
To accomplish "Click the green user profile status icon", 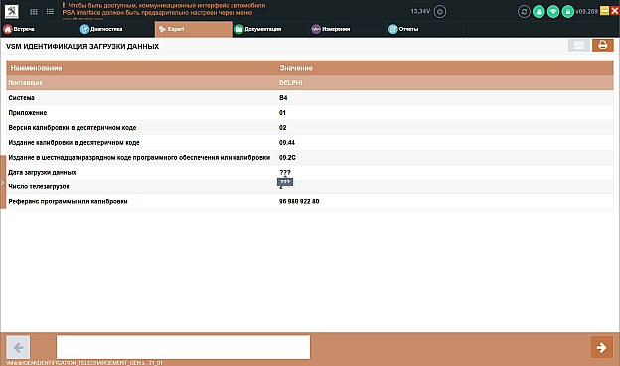I will pos(539,12).
